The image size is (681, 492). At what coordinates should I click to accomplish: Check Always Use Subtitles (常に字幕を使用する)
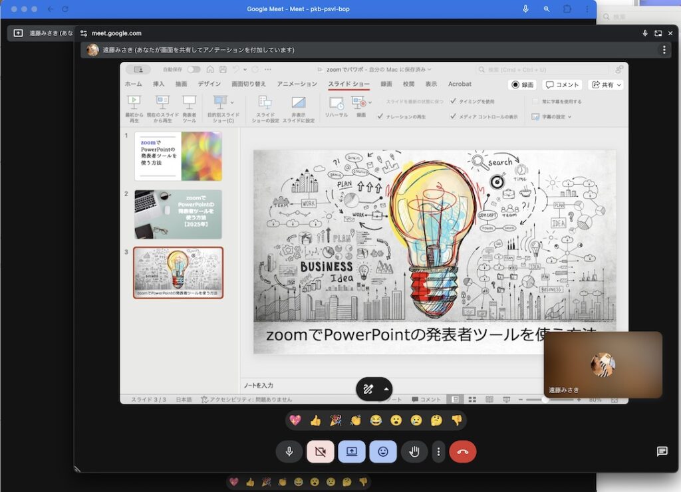[535, 101]
